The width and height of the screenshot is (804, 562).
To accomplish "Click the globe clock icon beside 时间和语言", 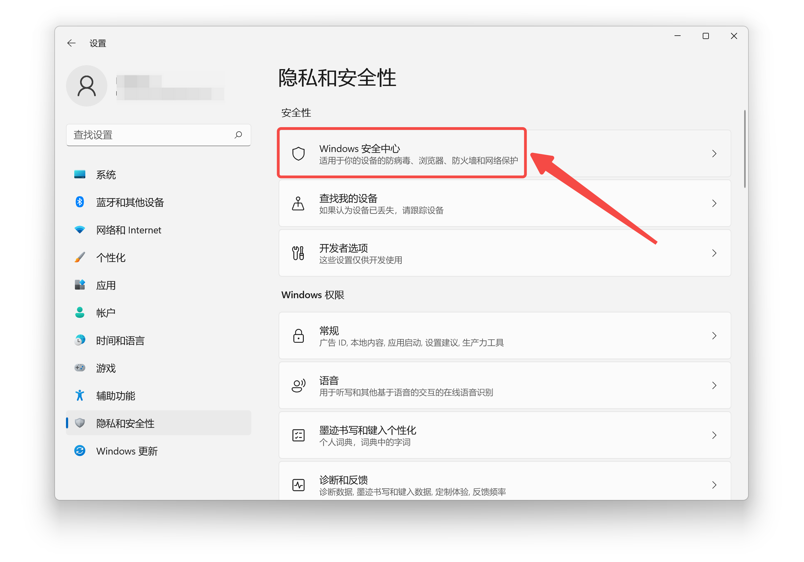I will click(80, 340).
